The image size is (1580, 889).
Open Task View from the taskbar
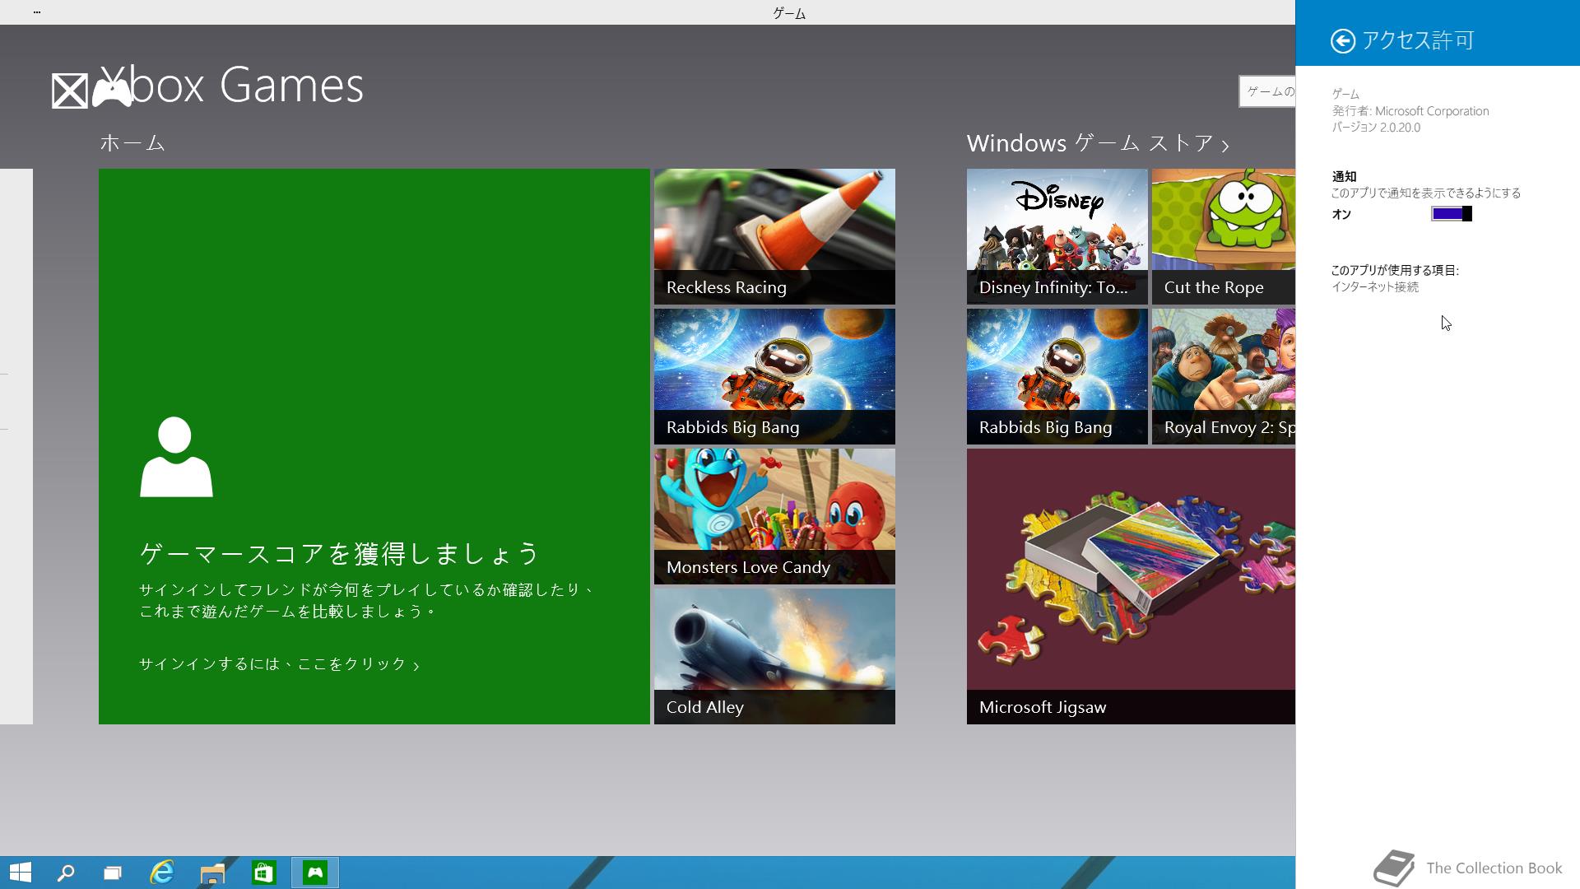[x=113, y=873]
